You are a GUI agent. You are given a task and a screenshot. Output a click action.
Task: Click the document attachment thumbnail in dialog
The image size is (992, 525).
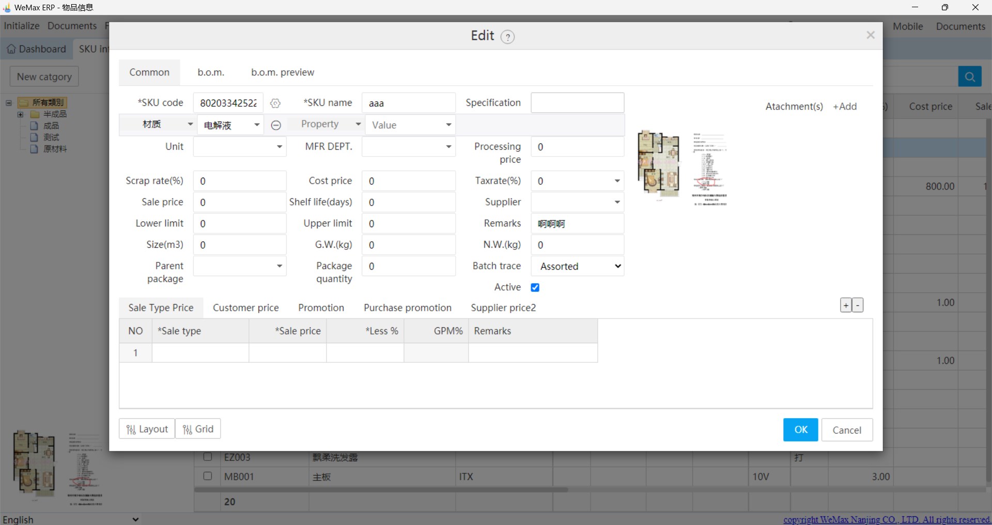point(709,169)
